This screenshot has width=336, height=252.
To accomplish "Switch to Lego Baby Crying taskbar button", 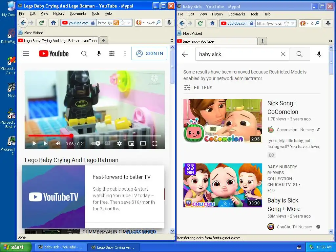I will [114, 247].
